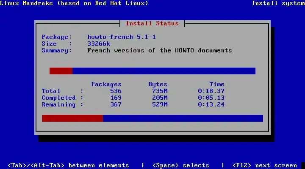This screenshot has height=169, width=305.
Task: Click completed bytes value 205M
Action: click(160, 98)
